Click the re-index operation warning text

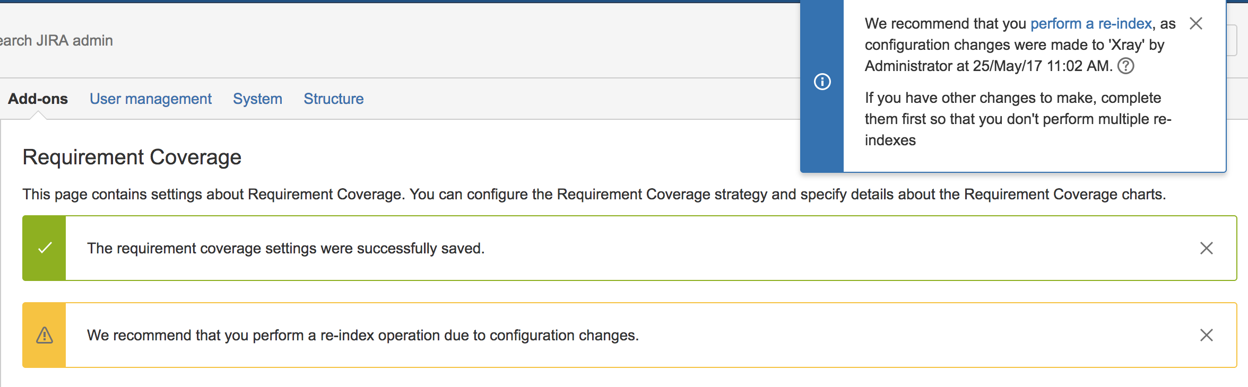click(363, 335)
